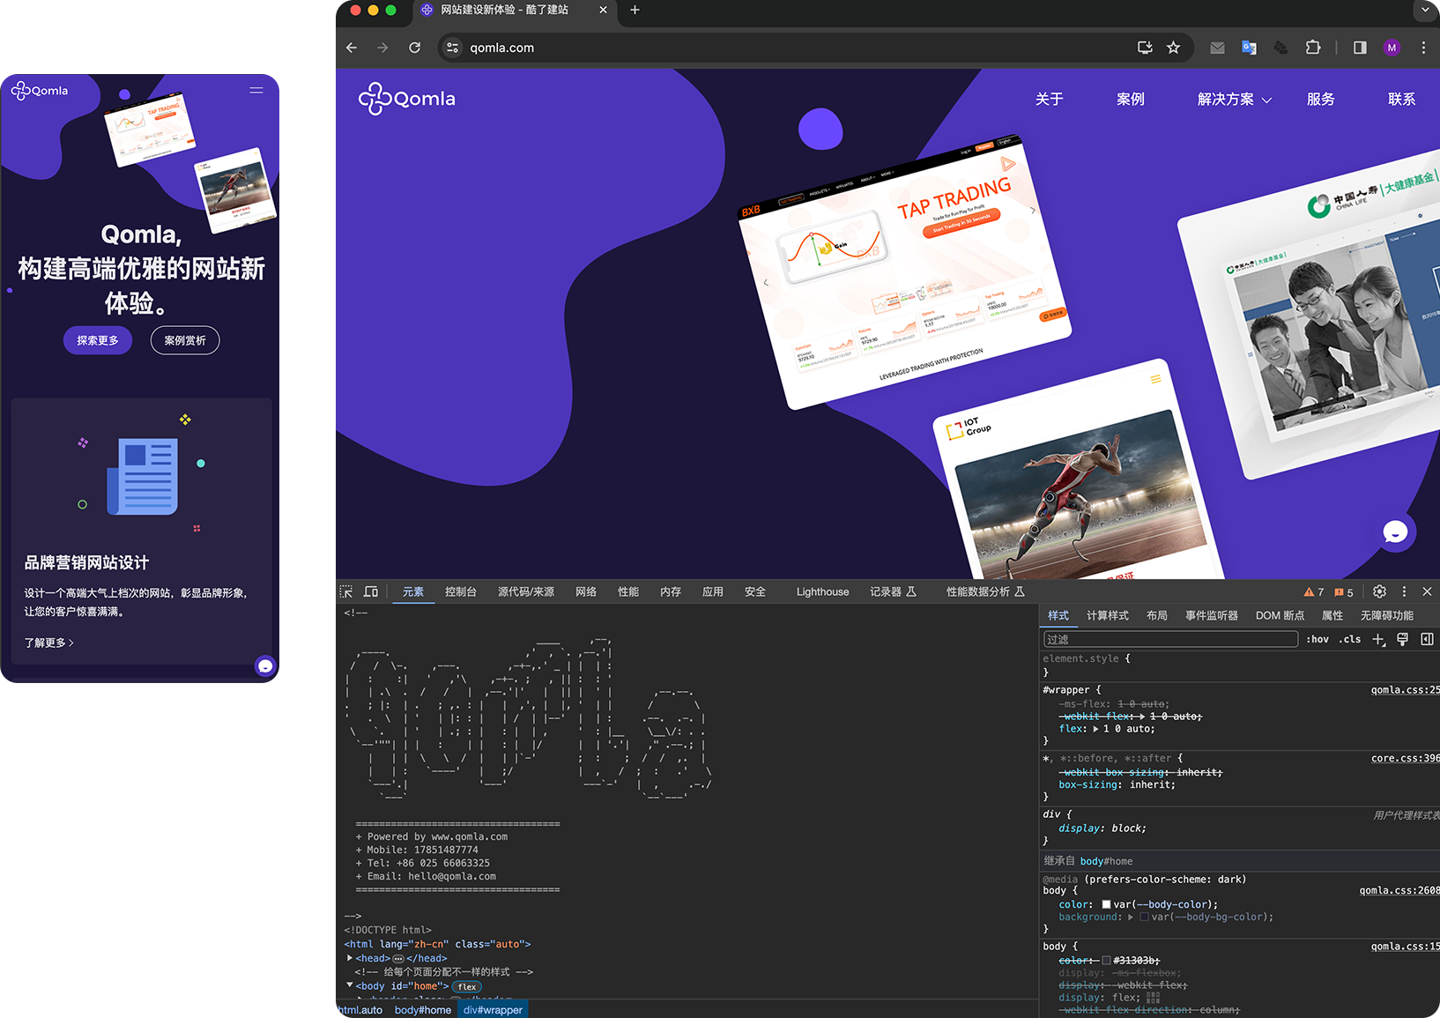Select the 计算样式 styles sub-tab
1440x1018 pixels.
(x=1107, y=615)
